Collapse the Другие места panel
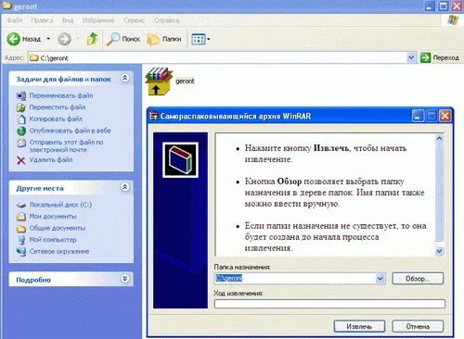This screenshot has height=339, width=464. tap(124, 187)
